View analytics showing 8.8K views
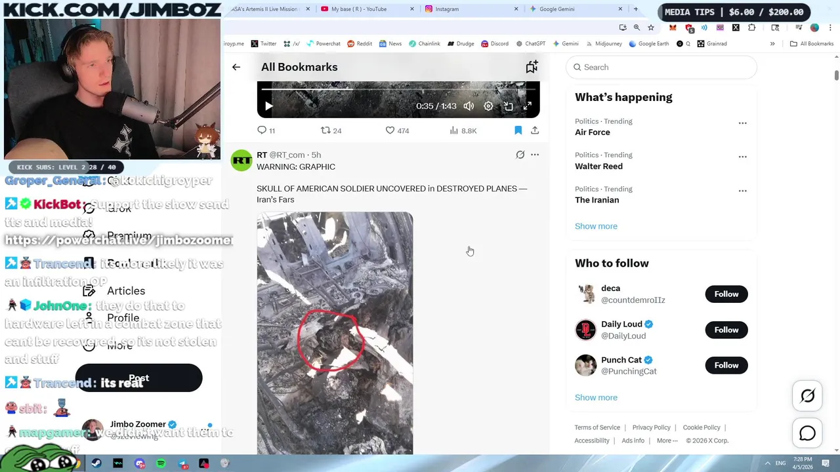 point(463,130)
